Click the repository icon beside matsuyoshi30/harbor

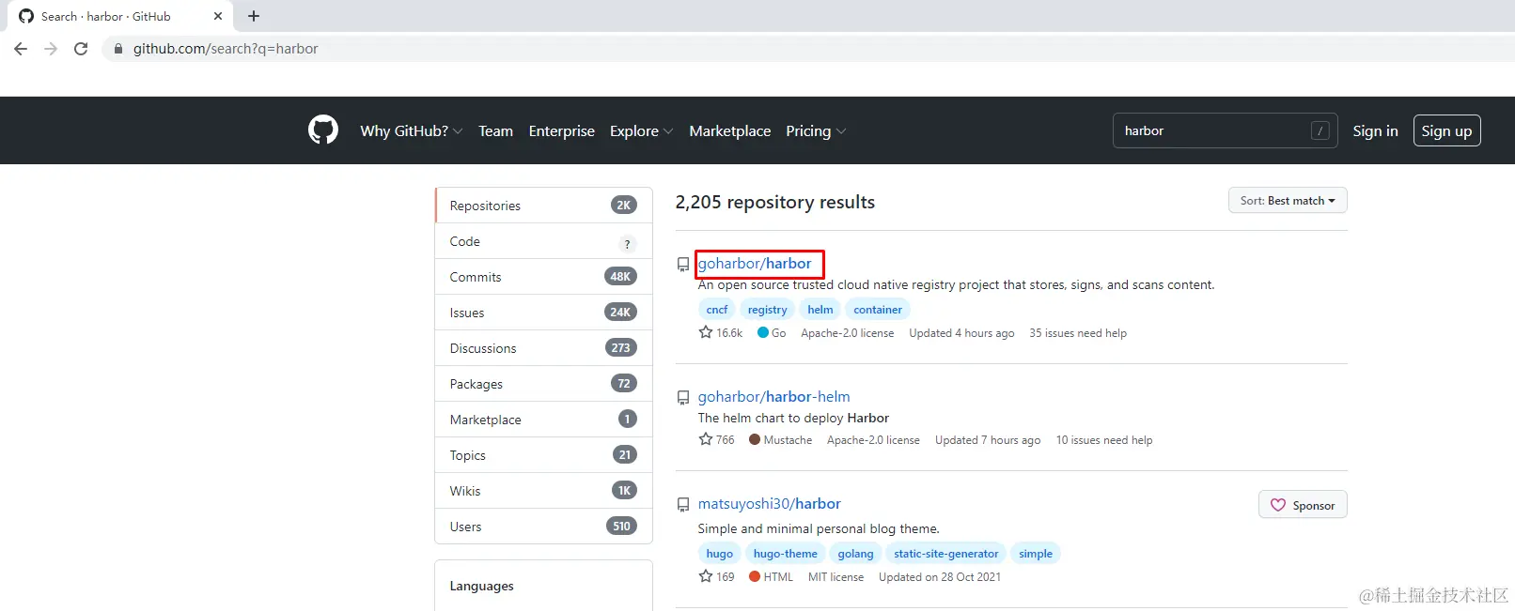pyautogui.click(x=683, y=505)
